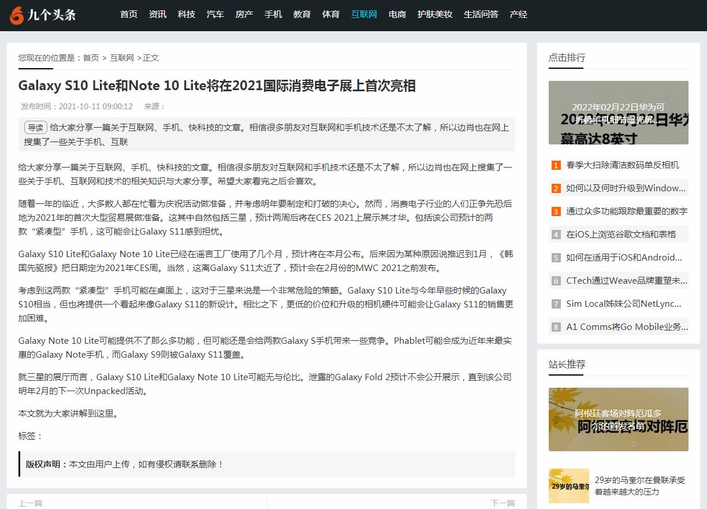The image size is (707, 509).
Task: Open the 体育 nav item
Action: click(331, 14)
